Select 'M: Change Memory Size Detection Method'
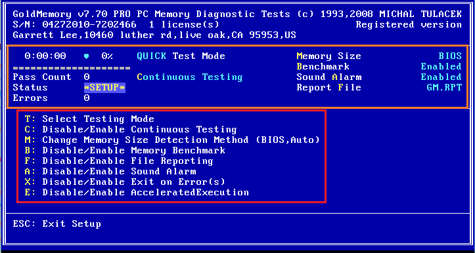Screen dimensions: 475x253 click(172, 140)
